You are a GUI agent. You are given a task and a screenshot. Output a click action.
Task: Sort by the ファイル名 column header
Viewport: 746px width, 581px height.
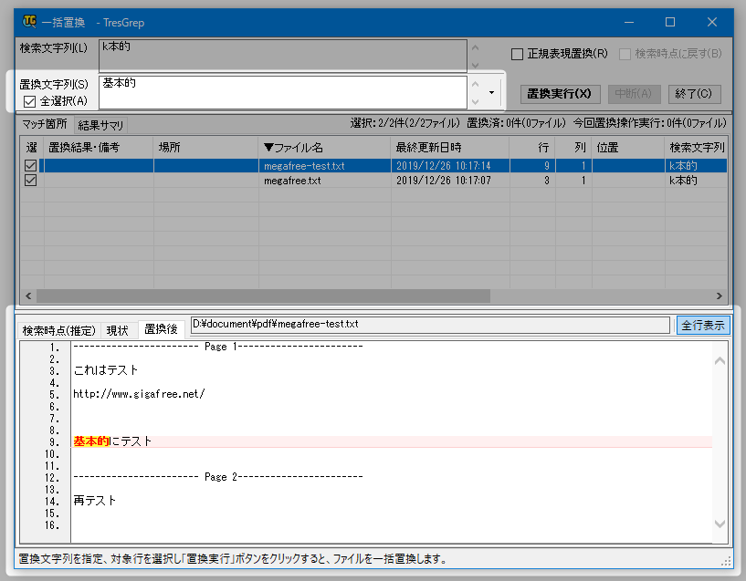(324, 148)
